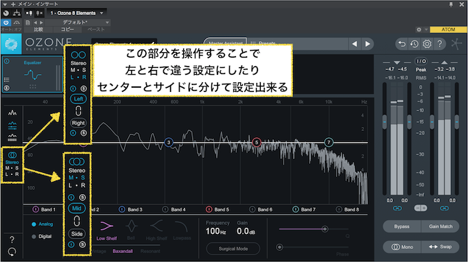Click the Gain Match button
This screenshot has width=468, height=262.
click(x=440, y=226)
